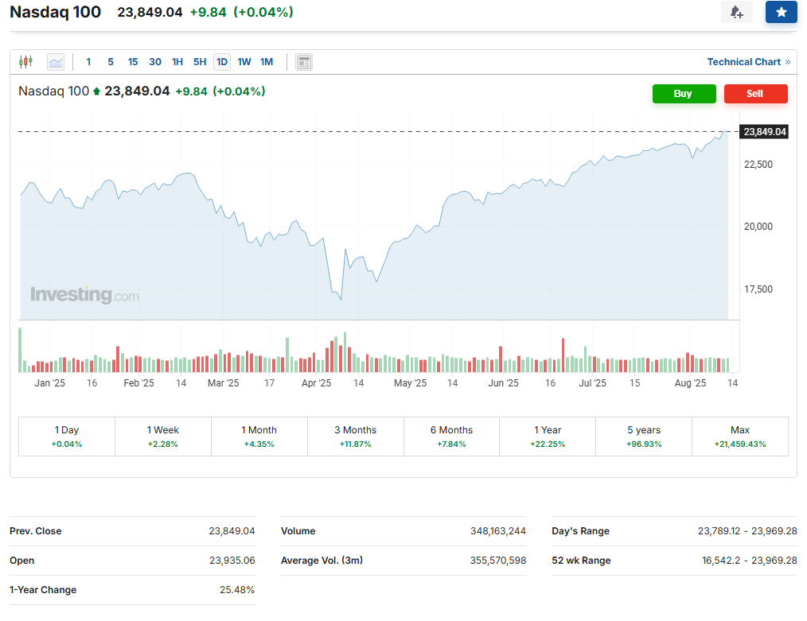
Task: Click the 22,500 y-axis label
Action: (x=758, y=165)
